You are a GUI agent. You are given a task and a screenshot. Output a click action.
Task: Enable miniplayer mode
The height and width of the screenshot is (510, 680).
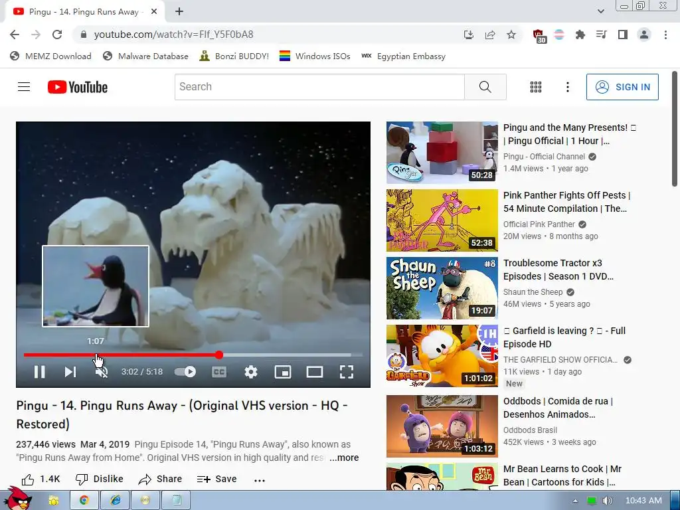click(x=283, y=372)
